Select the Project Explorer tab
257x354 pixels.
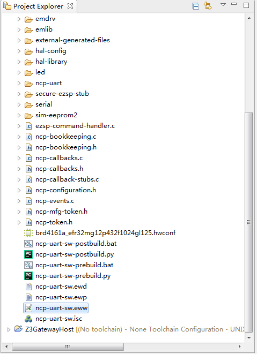pyautogui.click(x=38, y=6)
